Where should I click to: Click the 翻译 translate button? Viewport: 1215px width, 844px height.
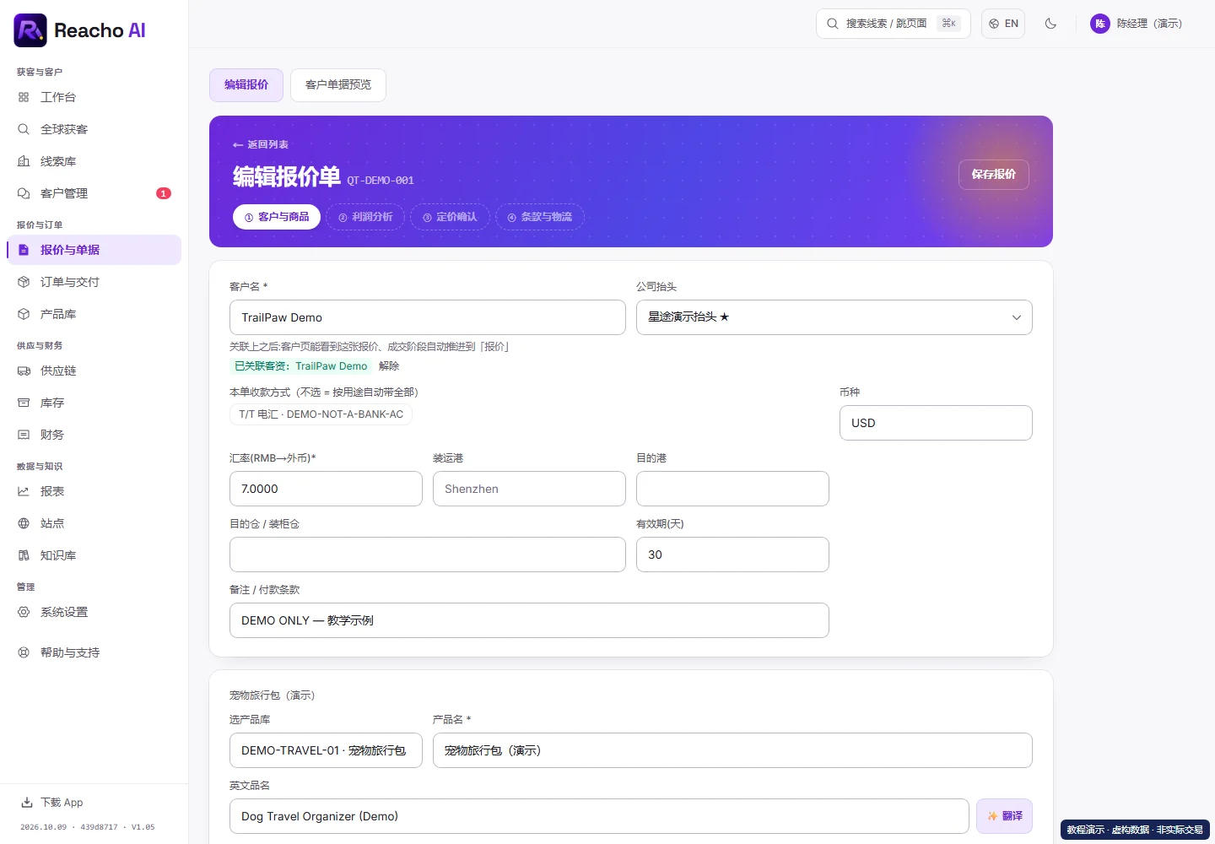pos(1004,816)
